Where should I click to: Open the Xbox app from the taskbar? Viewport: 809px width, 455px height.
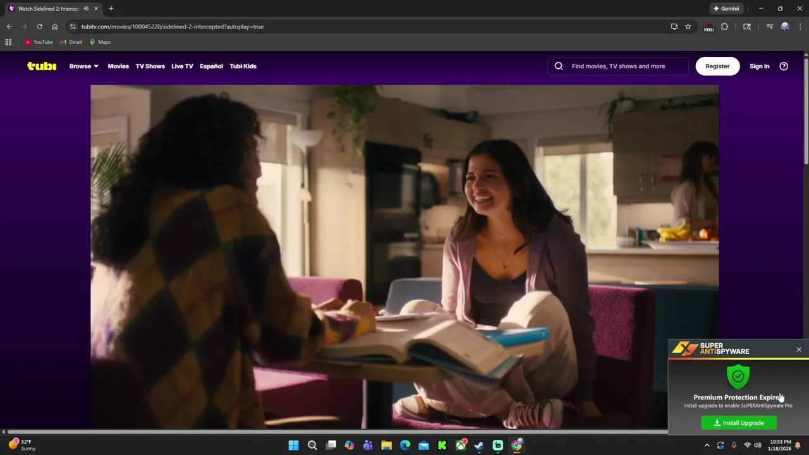pos(461,446)
